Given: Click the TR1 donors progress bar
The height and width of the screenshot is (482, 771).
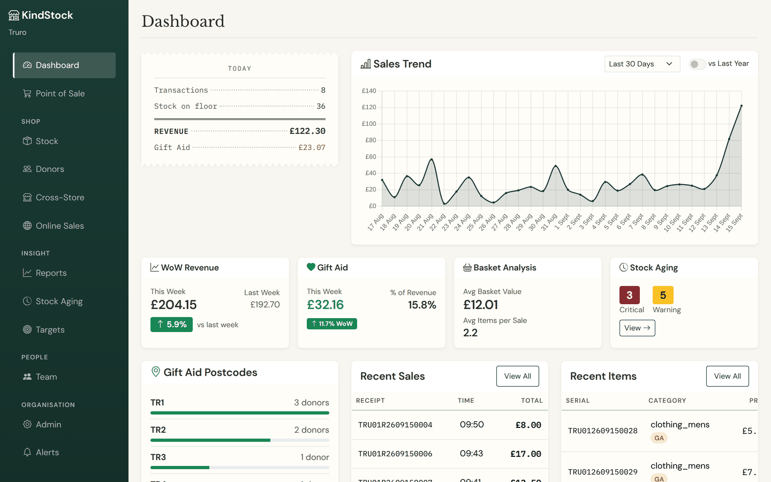Looking at the screenshot, I should (240, 413).
